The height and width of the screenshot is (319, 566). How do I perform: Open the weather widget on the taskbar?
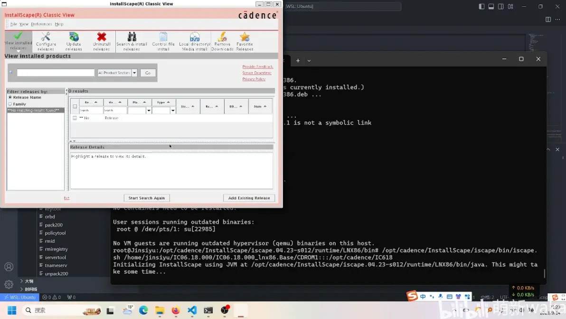pos(127,310)
